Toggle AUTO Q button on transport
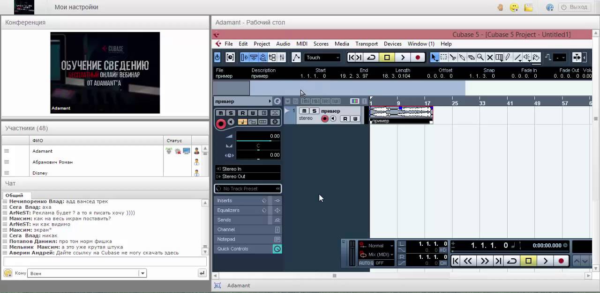Screen dimensions: 600x293 (366, 263)
